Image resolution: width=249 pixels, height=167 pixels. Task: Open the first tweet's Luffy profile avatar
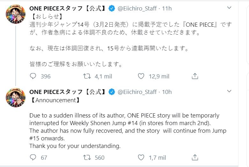[x=16, y=13]
